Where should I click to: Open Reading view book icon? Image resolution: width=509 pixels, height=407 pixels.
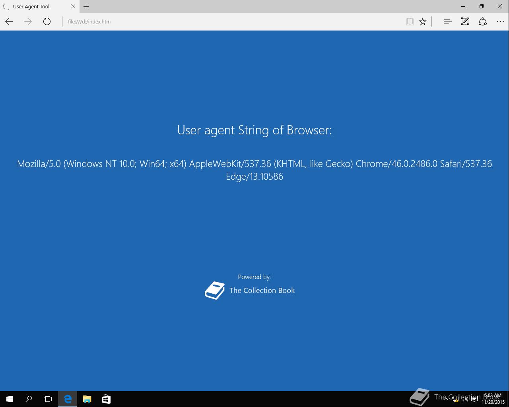coord(410,21)
